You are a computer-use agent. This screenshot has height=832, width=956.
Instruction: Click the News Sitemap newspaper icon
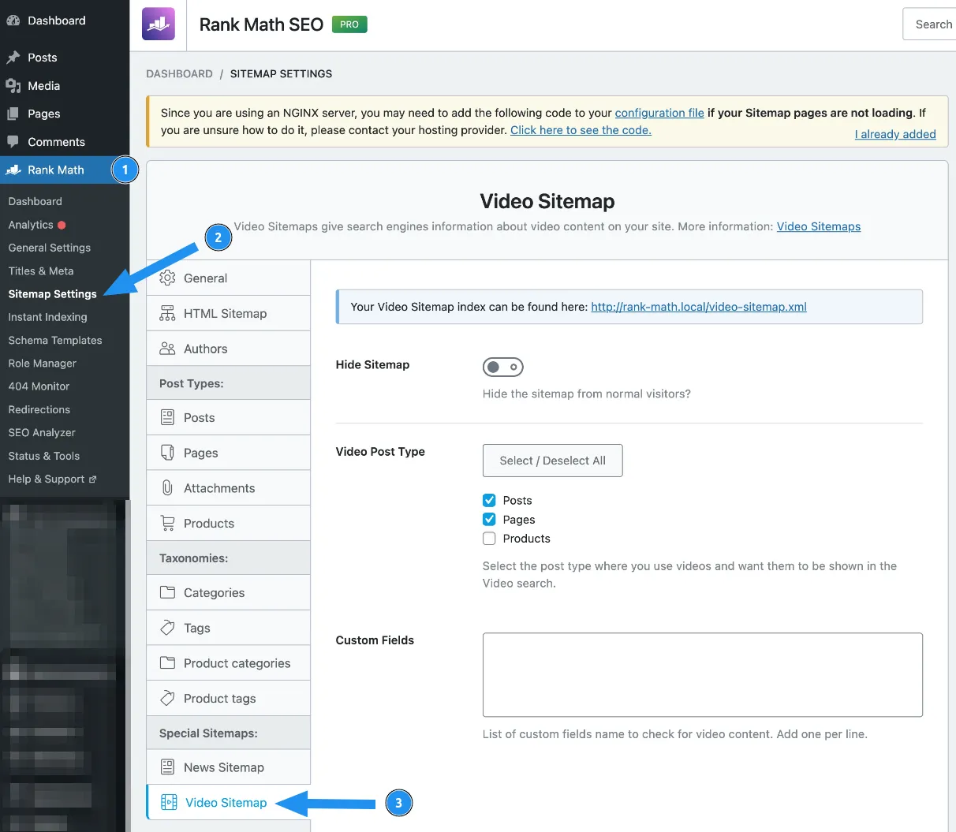(x=167, y=767)
